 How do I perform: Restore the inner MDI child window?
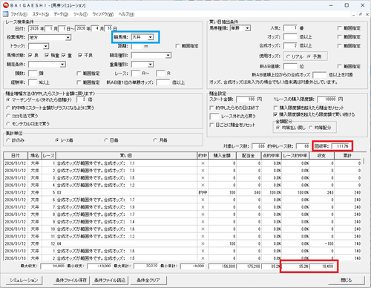pos(361,15)
